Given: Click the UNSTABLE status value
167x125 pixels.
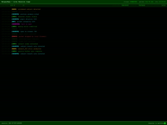Looking at the screenshot, I should pos(142,5).
